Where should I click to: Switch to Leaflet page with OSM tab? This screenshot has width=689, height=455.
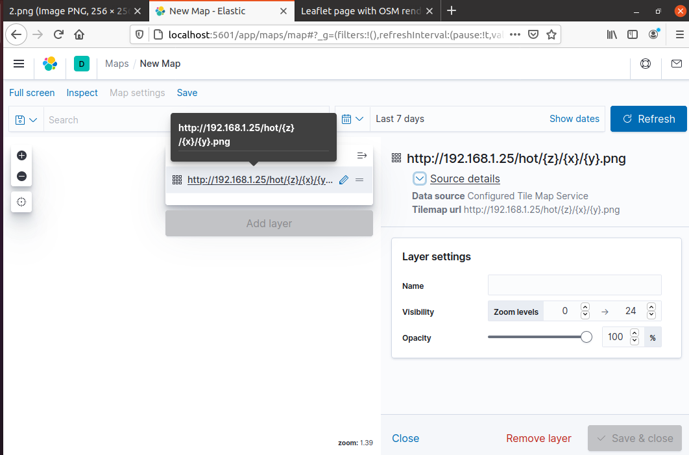click(360, 11)
